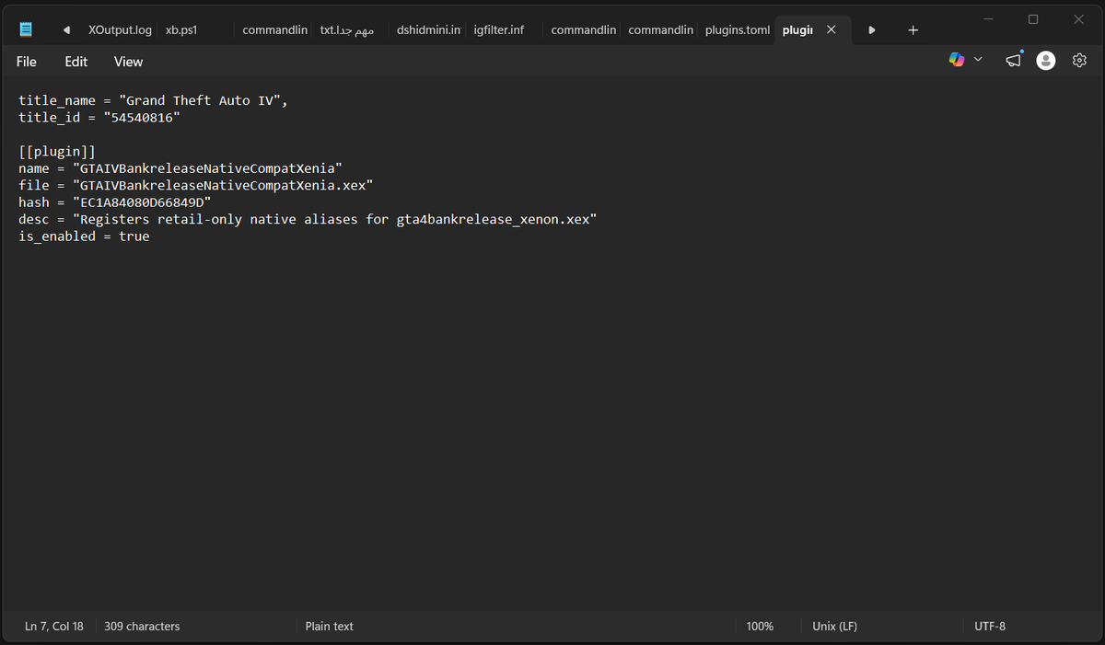The width and height of the screenshot is (1105, 645).
Task: Click the Notepad app icon in title bar
Action: coord(26,29)
